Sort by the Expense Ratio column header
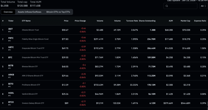Image resolution: width=208 pixels, height=110 pixels. [200, 21]
